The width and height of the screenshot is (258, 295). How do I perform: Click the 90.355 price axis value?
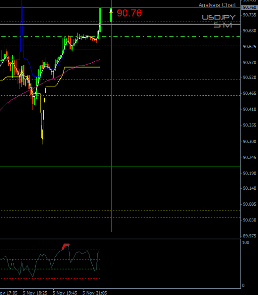click(250, 125)
